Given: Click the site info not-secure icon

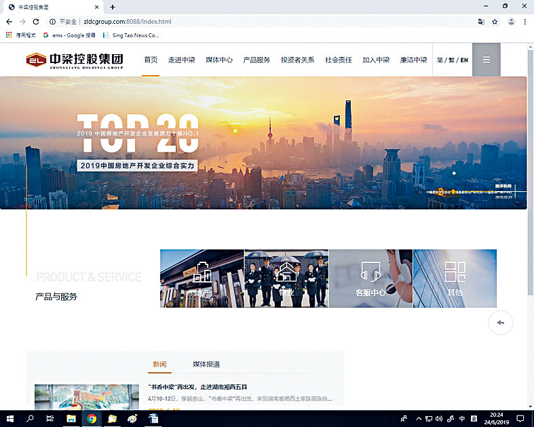Looking at the screenshot, I should click(52, 22).
